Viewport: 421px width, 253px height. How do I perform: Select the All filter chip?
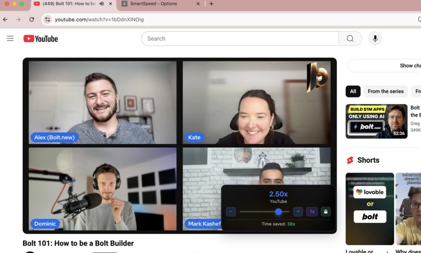(353, 91)
